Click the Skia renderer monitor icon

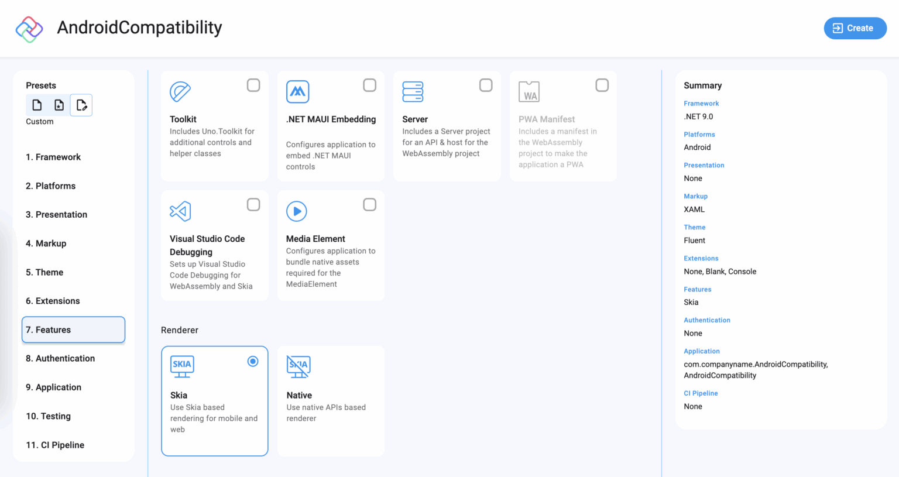182,366
